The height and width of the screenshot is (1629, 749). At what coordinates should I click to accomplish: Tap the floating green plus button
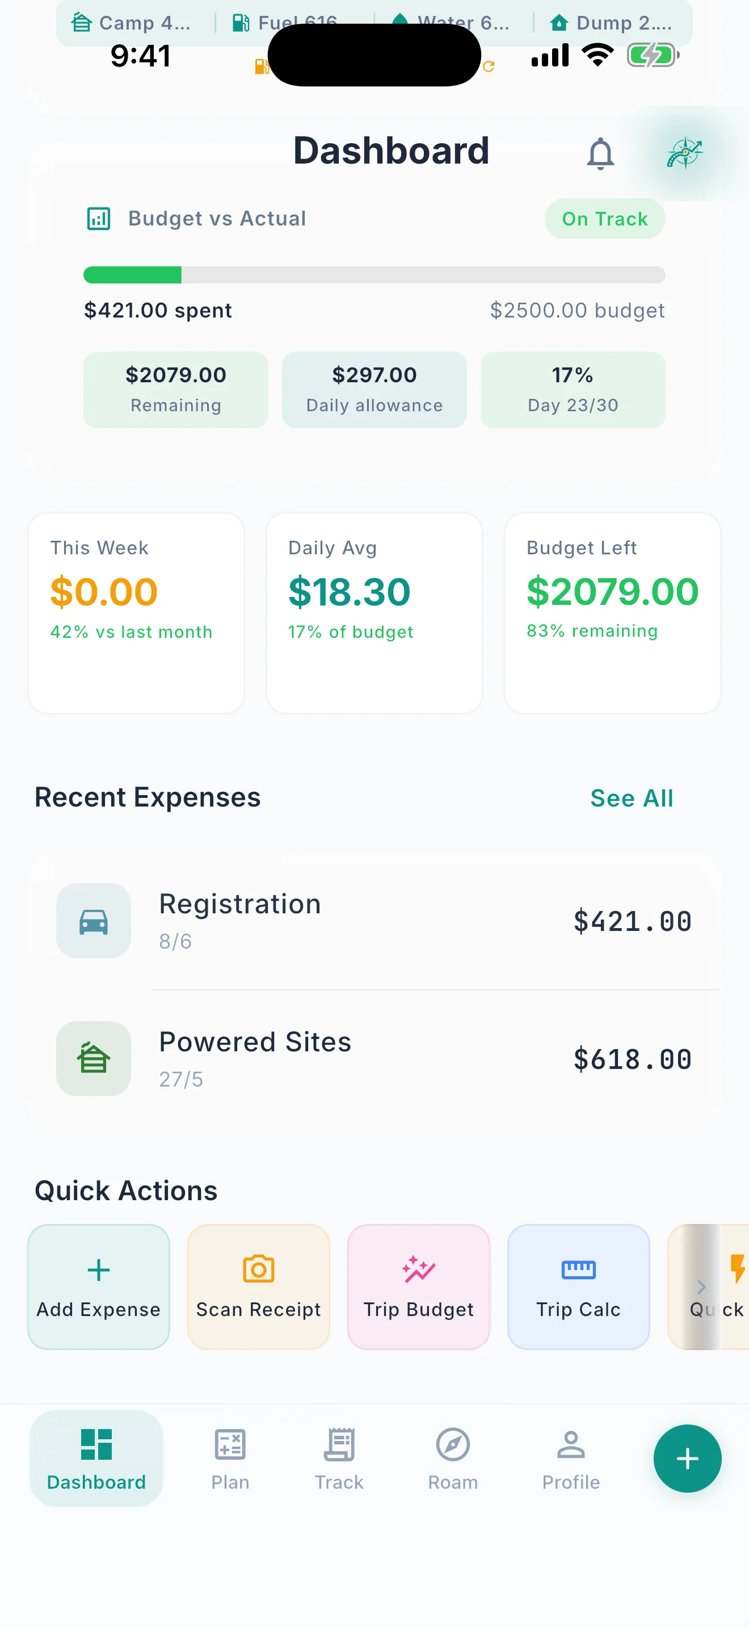[687, 1458]
